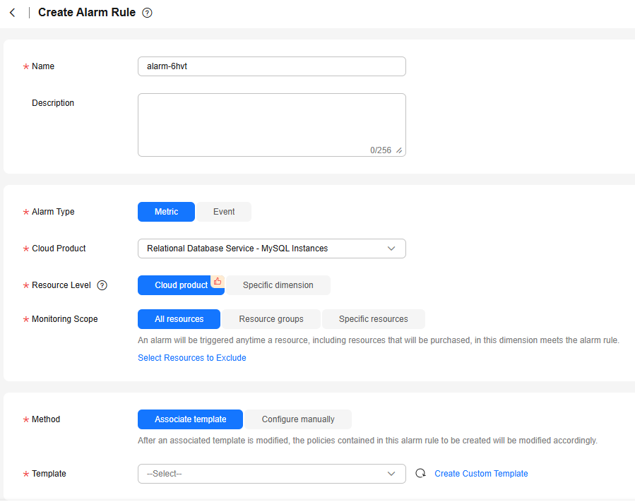Select Metric alarm type
The image size is (635, 502).
[166, 212]
